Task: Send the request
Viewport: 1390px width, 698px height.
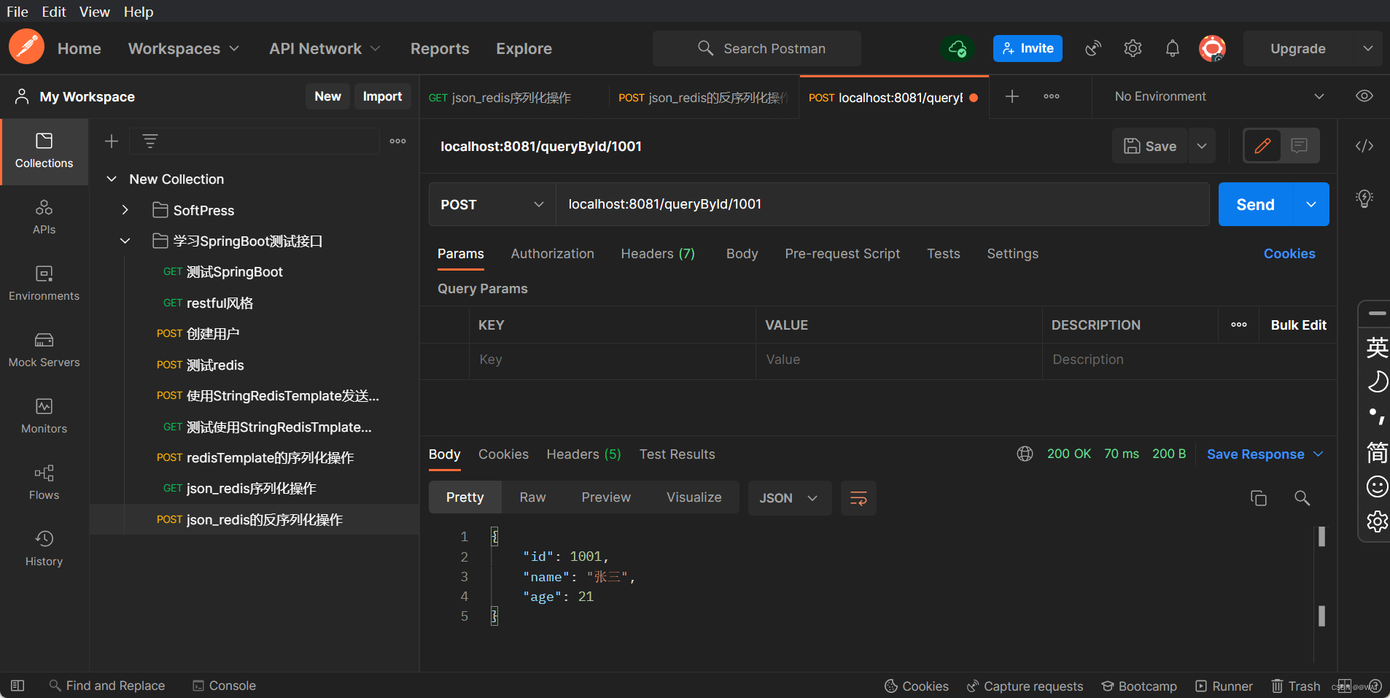Action: [1255, 204]
